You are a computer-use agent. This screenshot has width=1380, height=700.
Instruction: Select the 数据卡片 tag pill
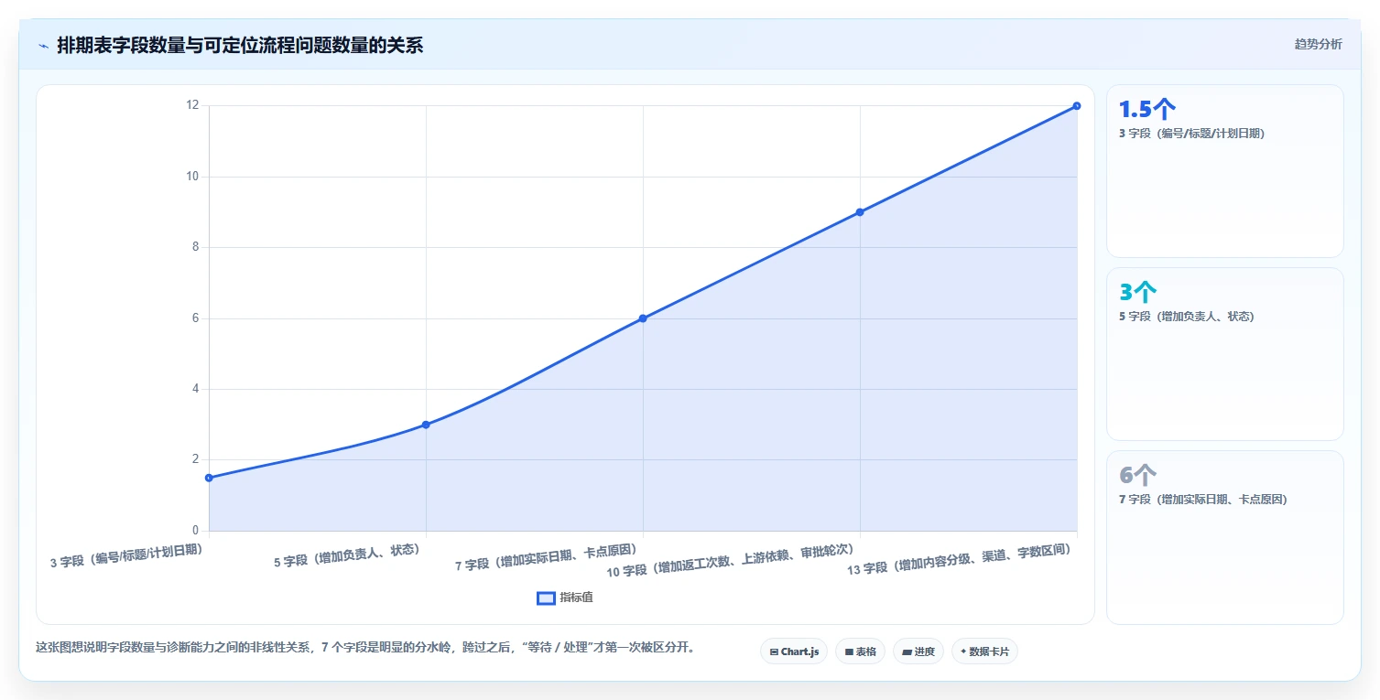click(x=984, y=652)
